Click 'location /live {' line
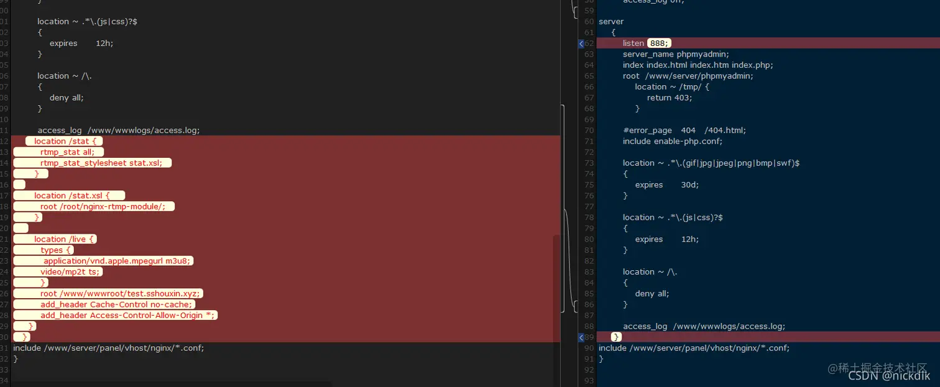Viewport: 940px width, 387px height. [x=65, y=239]
